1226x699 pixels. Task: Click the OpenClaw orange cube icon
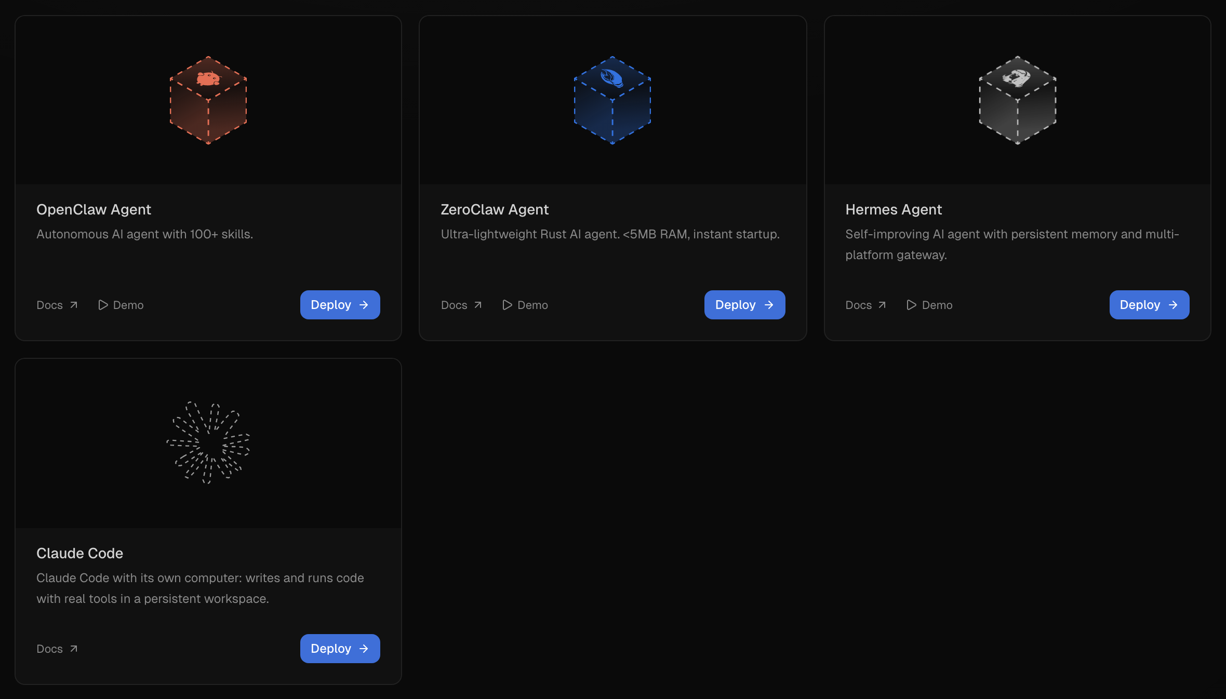coord(208,100)
